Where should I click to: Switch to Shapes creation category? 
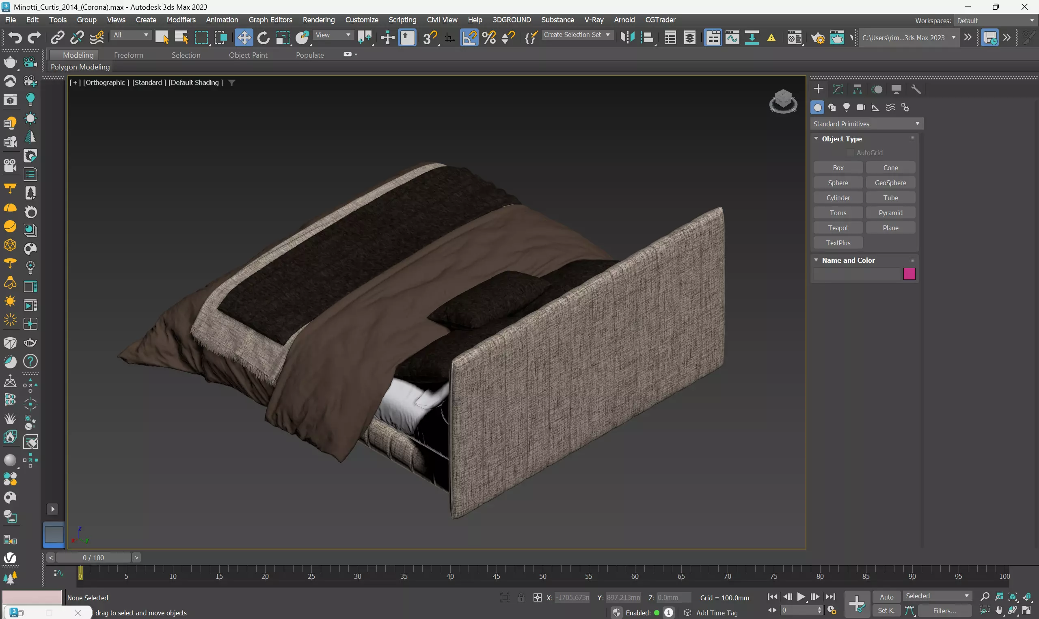coord(832,108)
